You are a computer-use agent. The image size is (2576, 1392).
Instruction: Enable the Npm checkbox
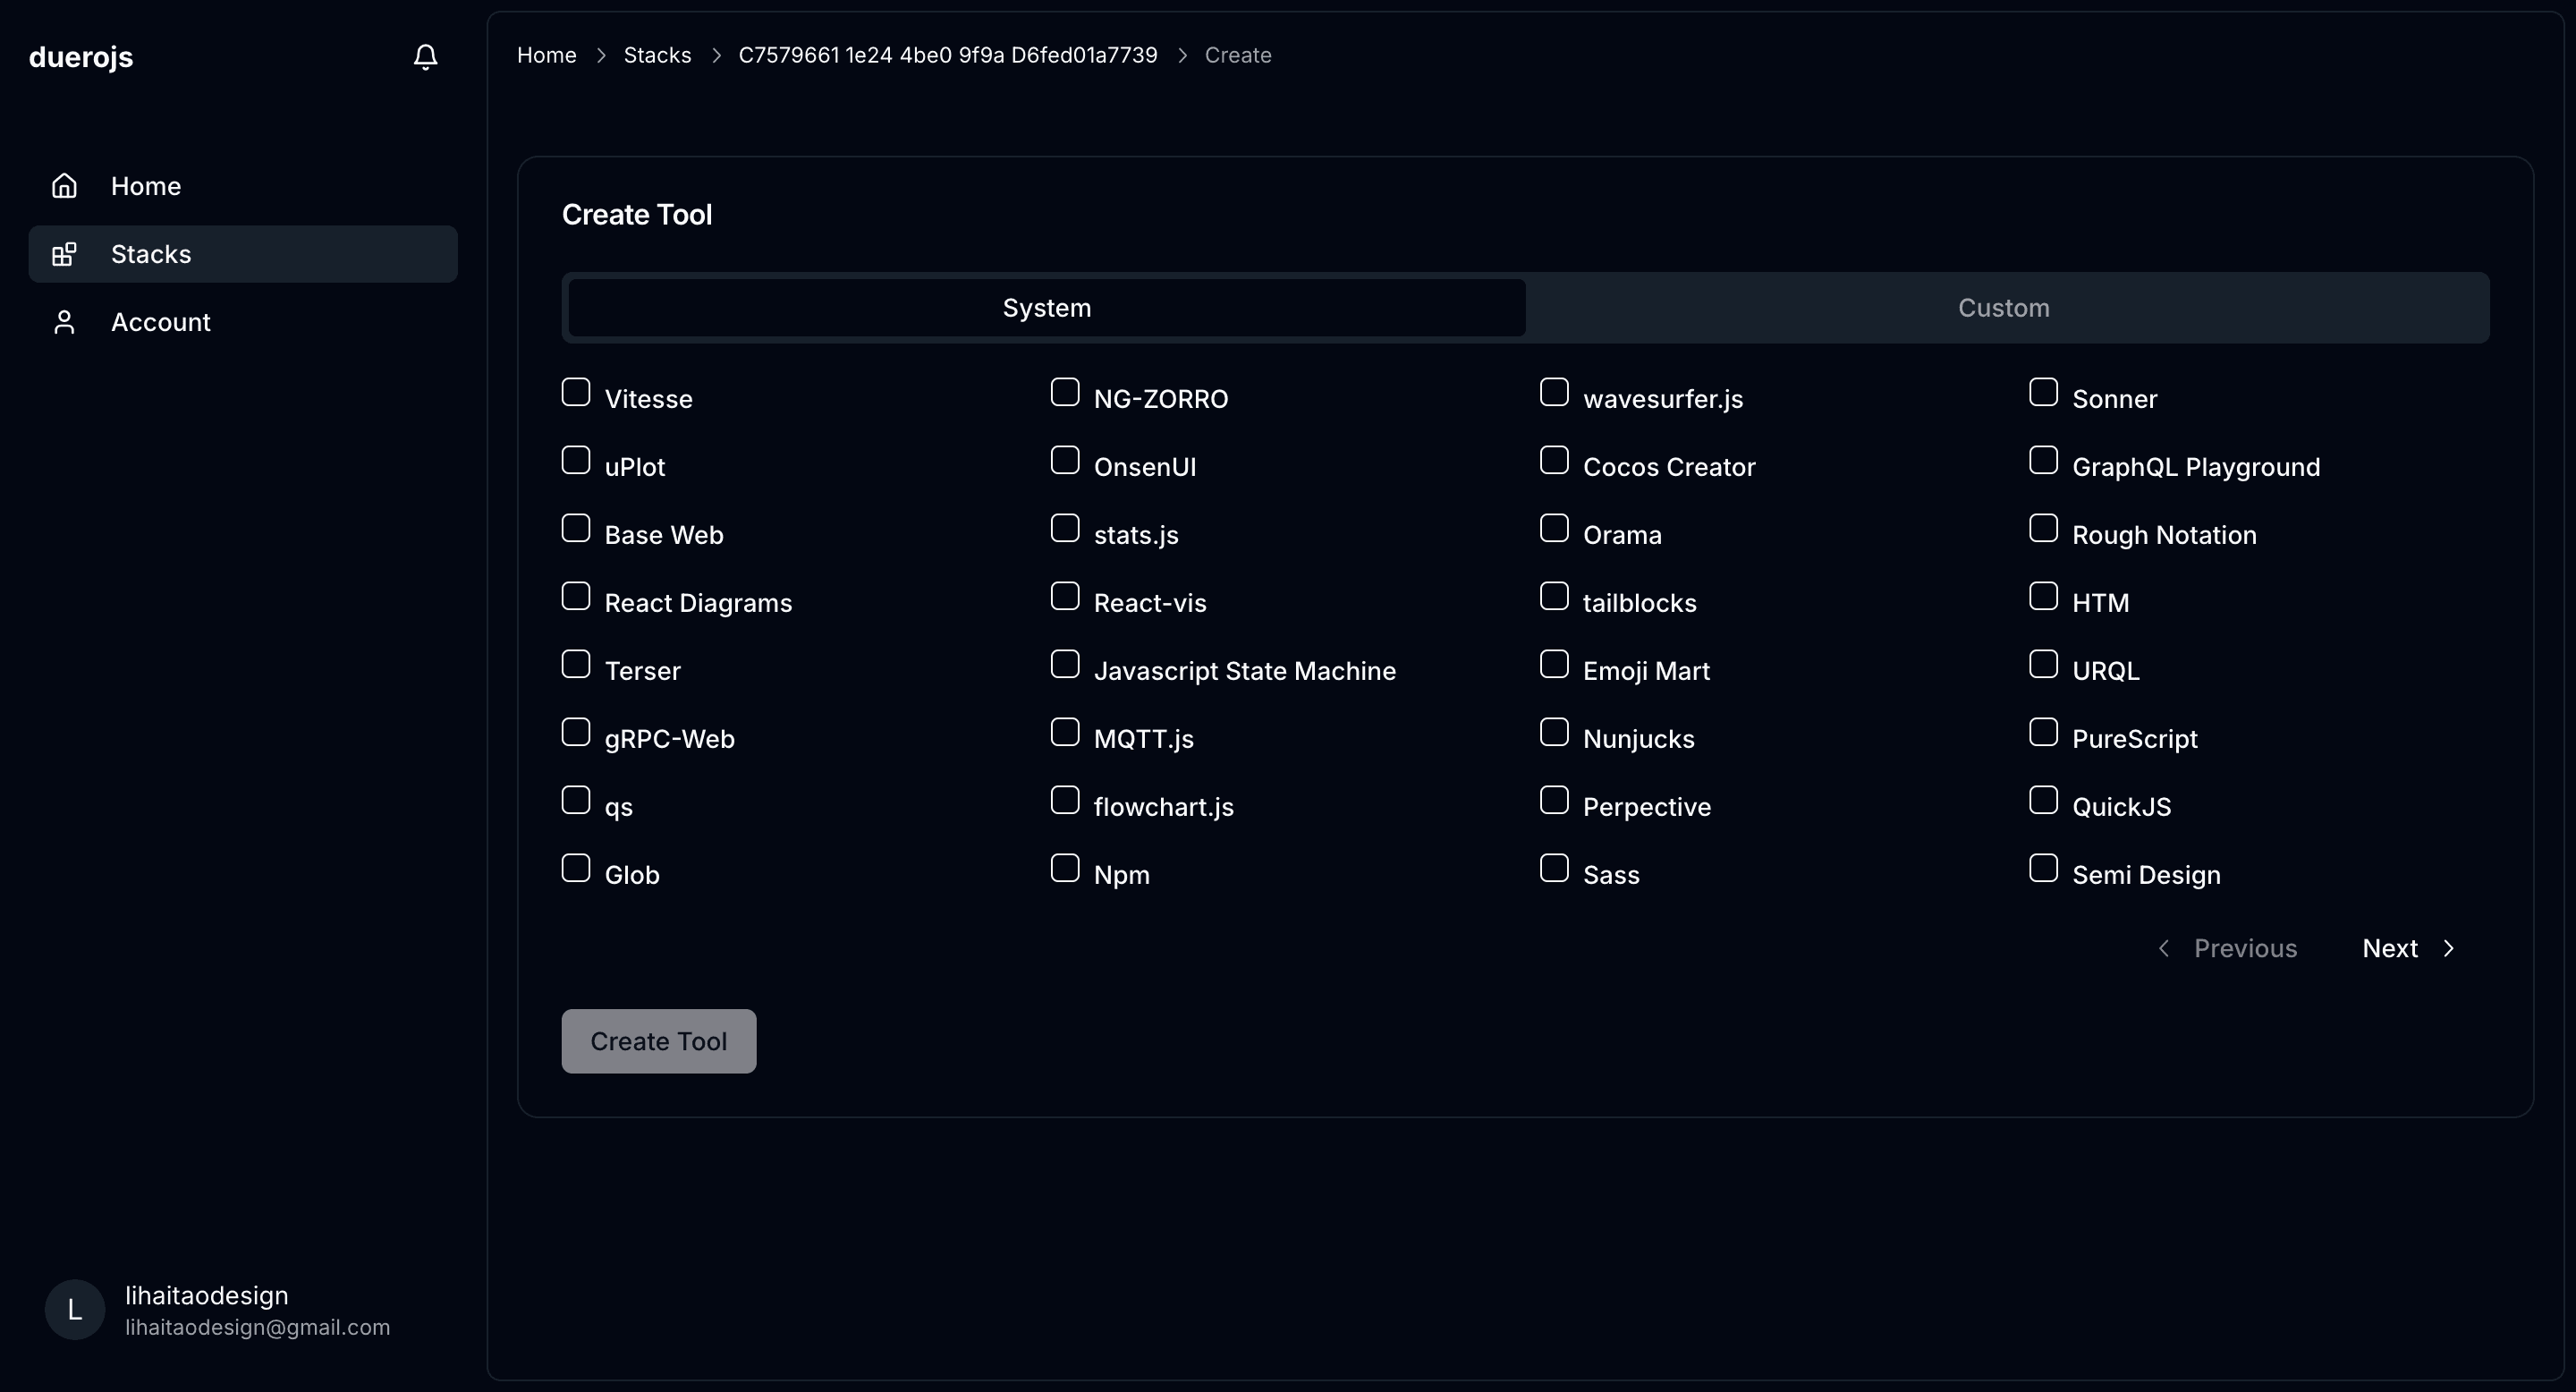click(x=1065, y=868)
